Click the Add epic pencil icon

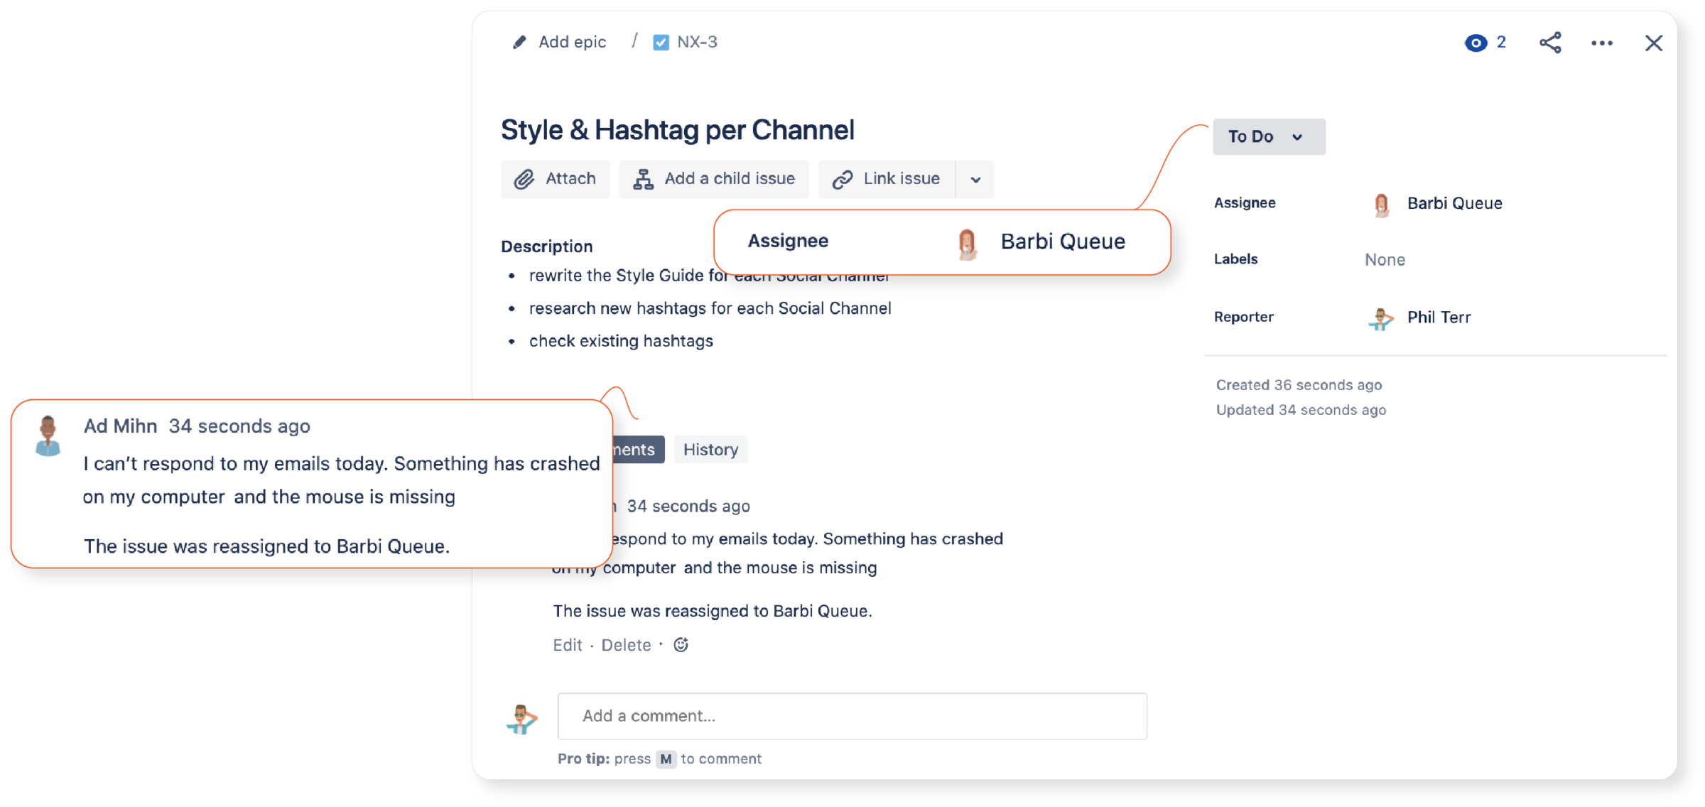click(x=519, y=43)
